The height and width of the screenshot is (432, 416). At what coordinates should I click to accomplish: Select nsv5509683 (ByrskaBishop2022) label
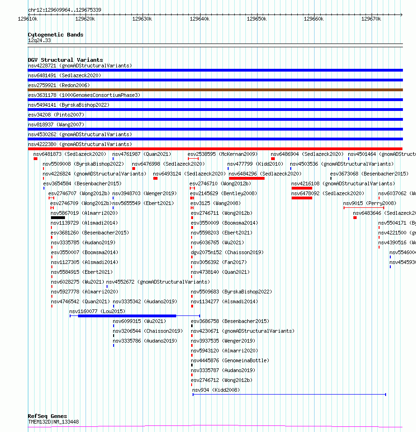(231, 292)
